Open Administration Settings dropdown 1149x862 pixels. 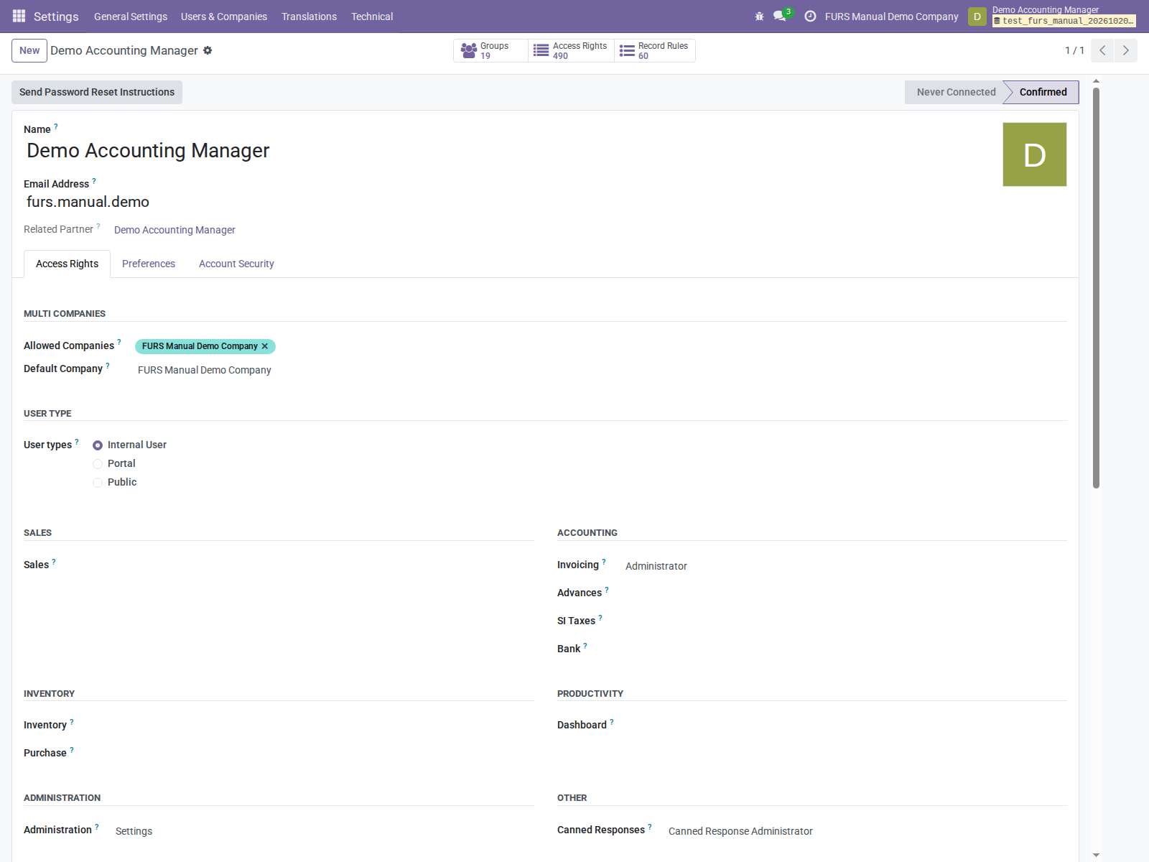click(x=324, y=831)
